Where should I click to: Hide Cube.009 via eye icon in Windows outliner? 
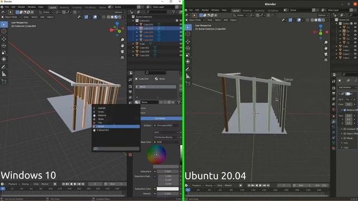181,55
